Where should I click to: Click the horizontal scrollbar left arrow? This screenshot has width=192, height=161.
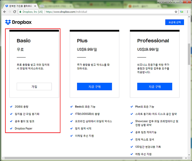3,158
